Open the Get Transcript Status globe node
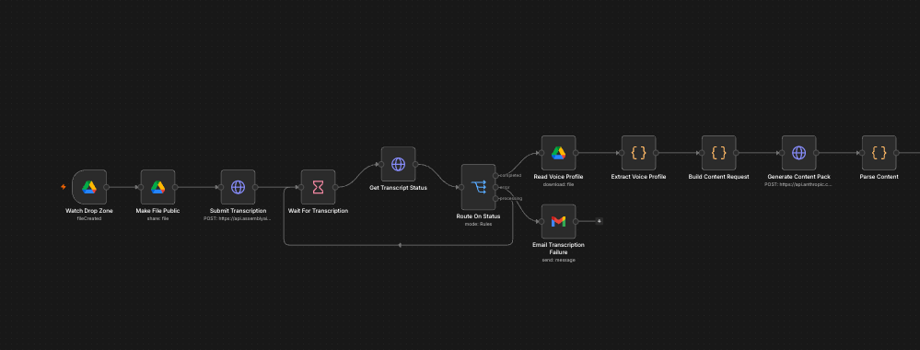The height and width of the screenshot is (350, 920). [x=398, y=165]
